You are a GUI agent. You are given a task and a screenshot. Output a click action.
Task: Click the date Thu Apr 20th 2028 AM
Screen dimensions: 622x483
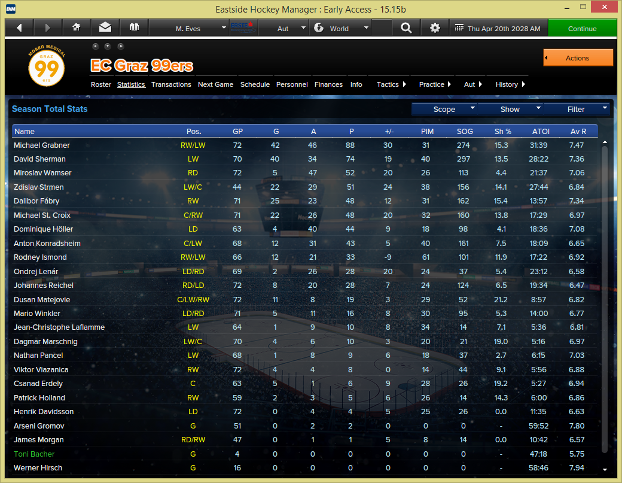pyautogui.click(x=504, y=29)
